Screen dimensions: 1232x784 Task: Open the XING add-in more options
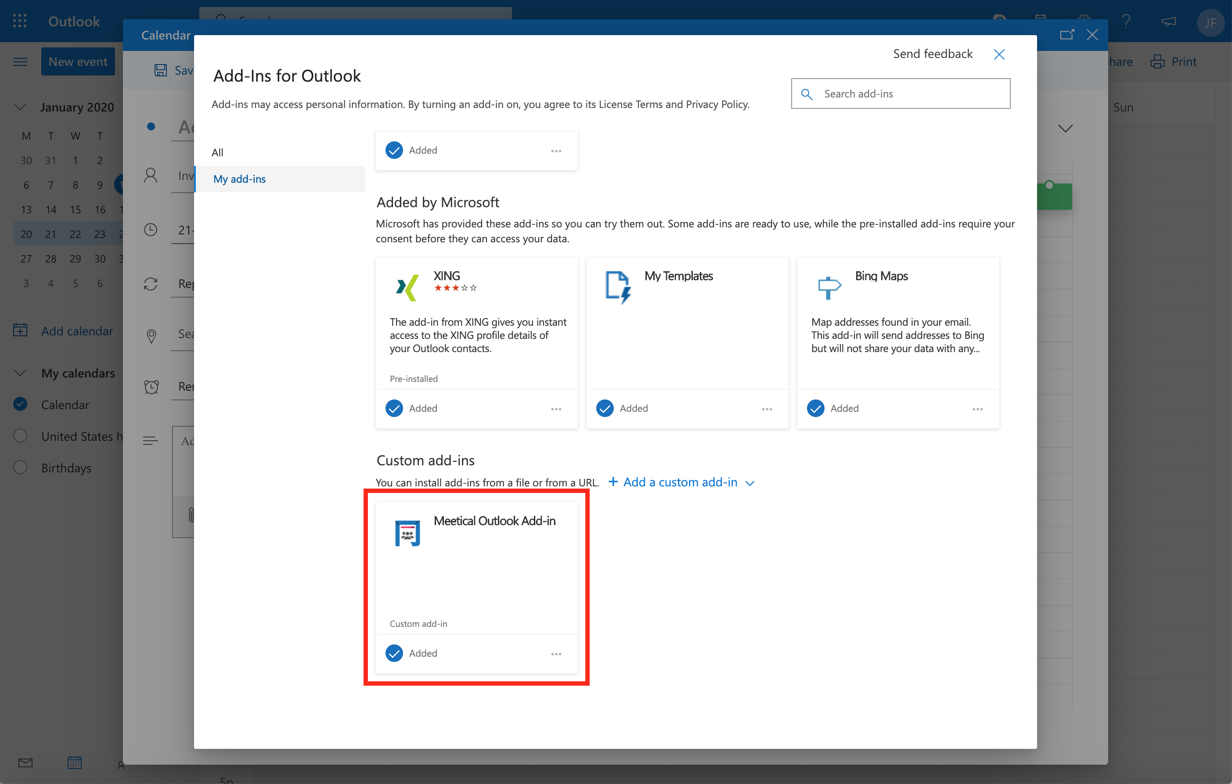(556, 409)
